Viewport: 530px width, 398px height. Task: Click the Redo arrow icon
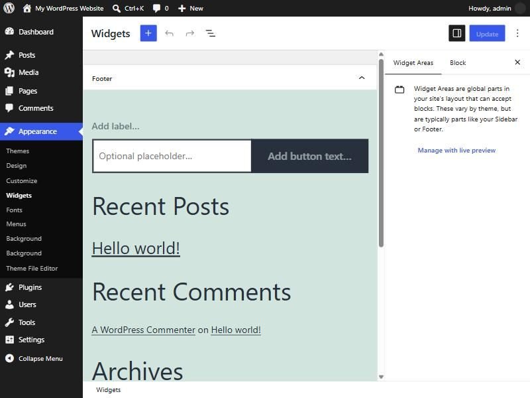(x=190, y=33)
